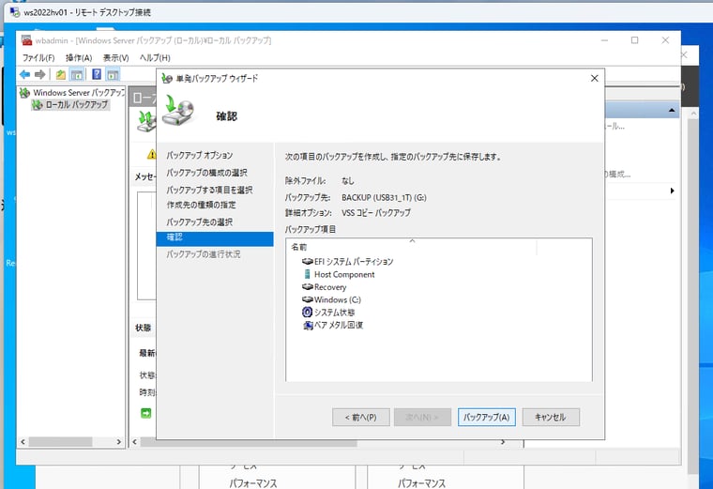Click the バックアップ(A) button to start
The height and width of the screenshot is (489, 713).
pyautogui.click(x=487, y=417)
